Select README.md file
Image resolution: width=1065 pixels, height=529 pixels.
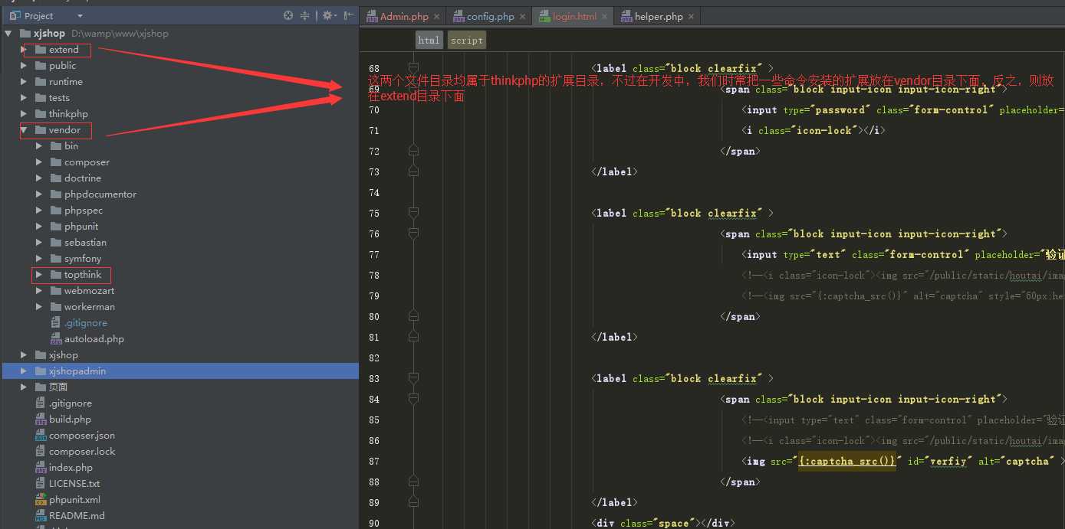77,516
